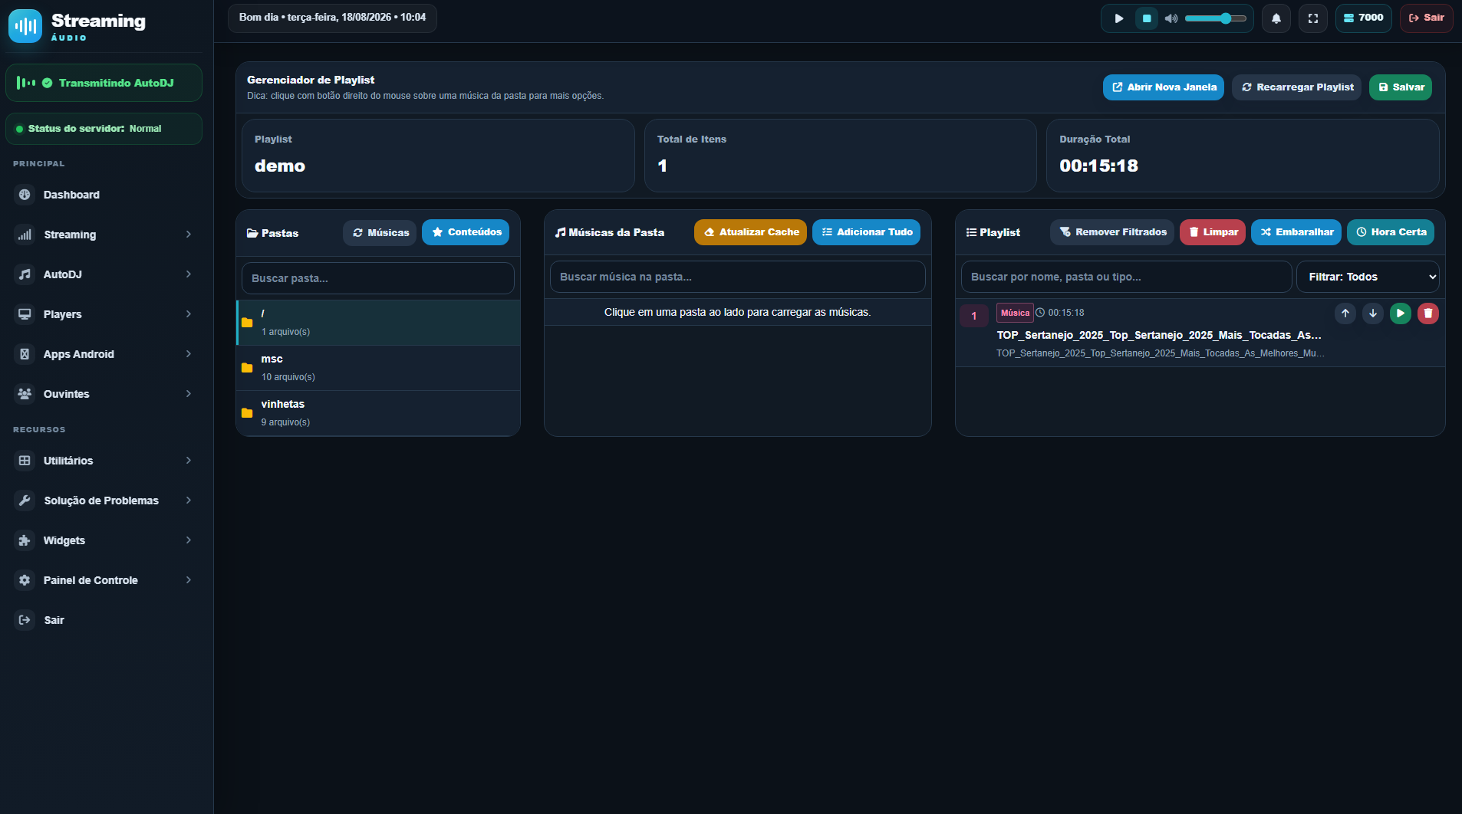The width and height of the screenshot is (1462, 814).
Task: Adjust the volume slider in the top bar
Action: point(1216,18)
